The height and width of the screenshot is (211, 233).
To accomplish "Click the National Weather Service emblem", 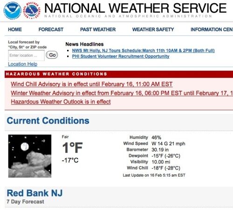I will [32, 11].
